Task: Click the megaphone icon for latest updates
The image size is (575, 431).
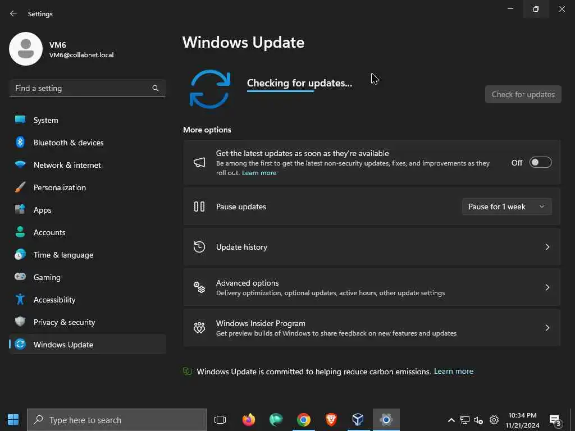Action: (199, 162)
